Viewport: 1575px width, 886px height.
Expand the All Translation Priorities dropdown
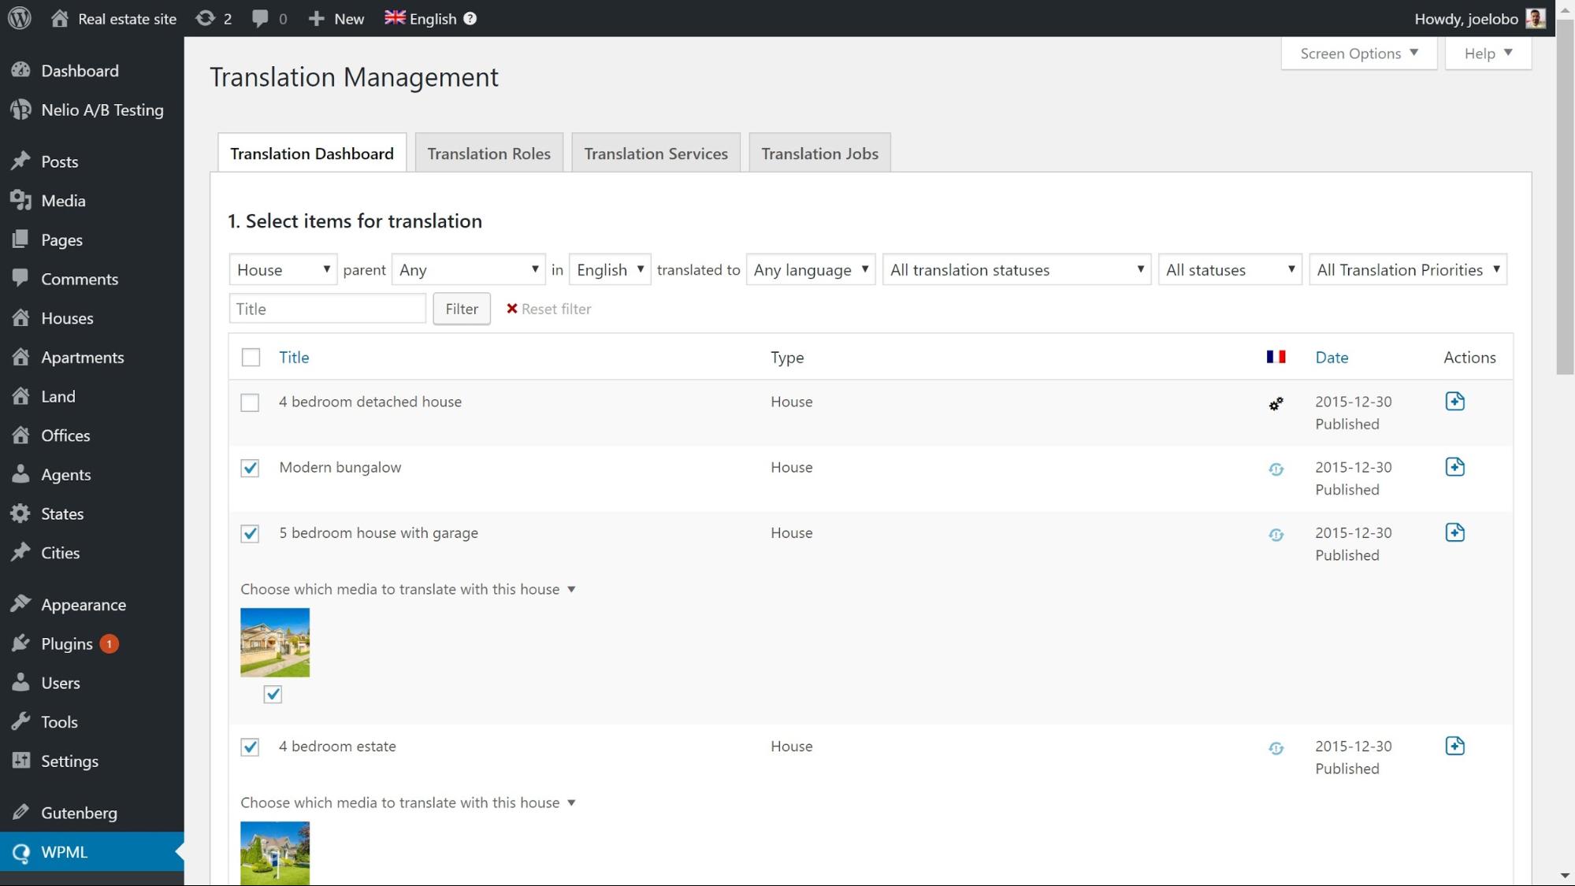pos(1407,269)
